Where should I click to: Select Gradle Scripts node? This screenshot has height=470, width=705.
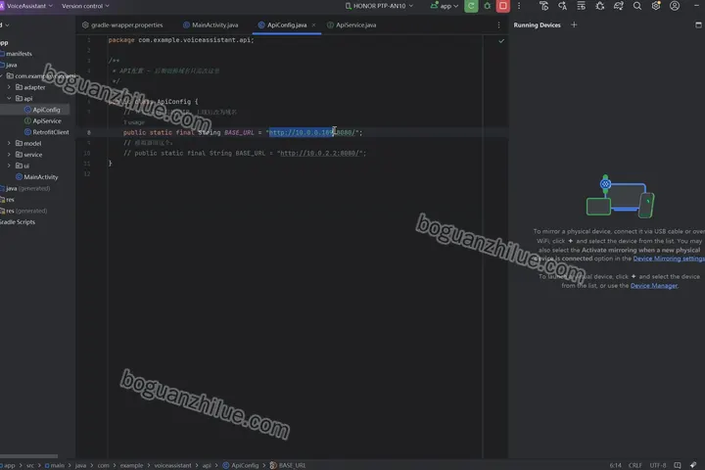click(18, 222)
